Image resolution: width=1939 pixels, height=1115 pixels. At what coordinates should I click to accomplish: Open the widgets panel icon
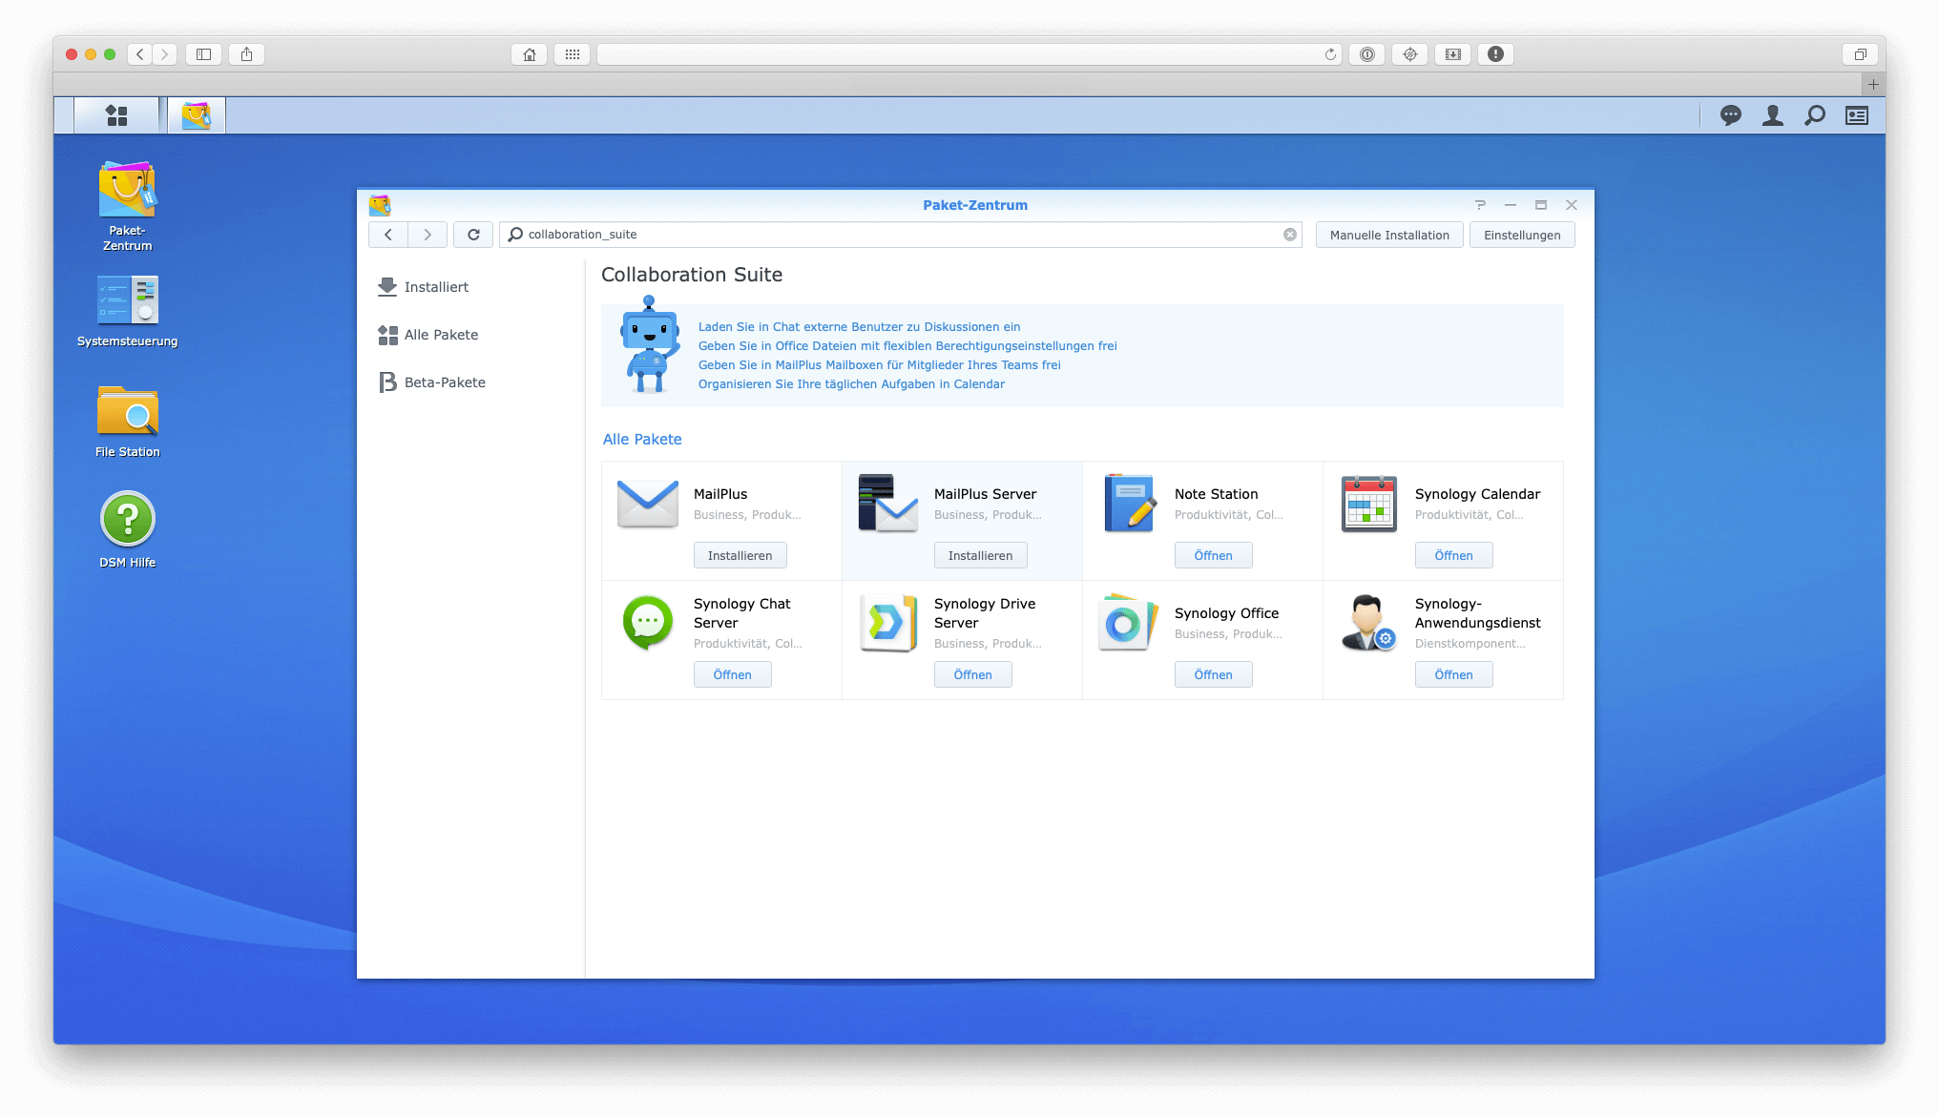pos(1856,115)
